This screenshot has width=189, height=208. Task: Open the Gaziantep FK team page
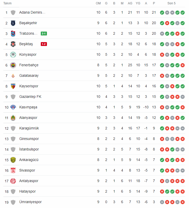(x=30, y=97)
